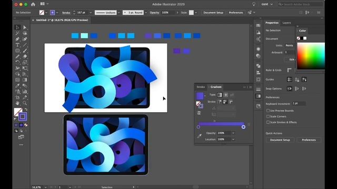Swap fill and stroke arrow icon

click(x=26, y=109)
